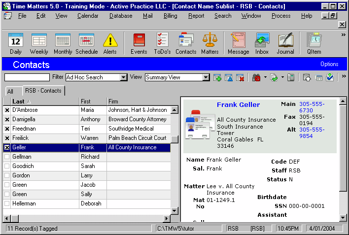The height and width of the screenshot is (235, 349).
Task: Sort by the Last column header
Action: point(45,101)
